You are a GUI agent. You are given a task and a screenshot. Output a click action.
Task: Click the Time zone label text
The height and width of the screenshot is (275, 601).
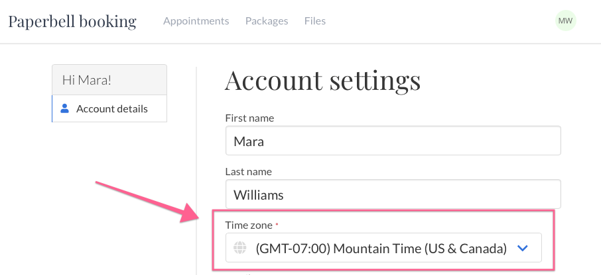tap(249, 225)
